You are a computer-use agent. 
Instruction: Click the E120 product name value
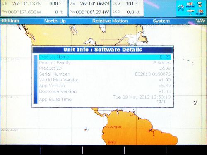coord(165,57)
